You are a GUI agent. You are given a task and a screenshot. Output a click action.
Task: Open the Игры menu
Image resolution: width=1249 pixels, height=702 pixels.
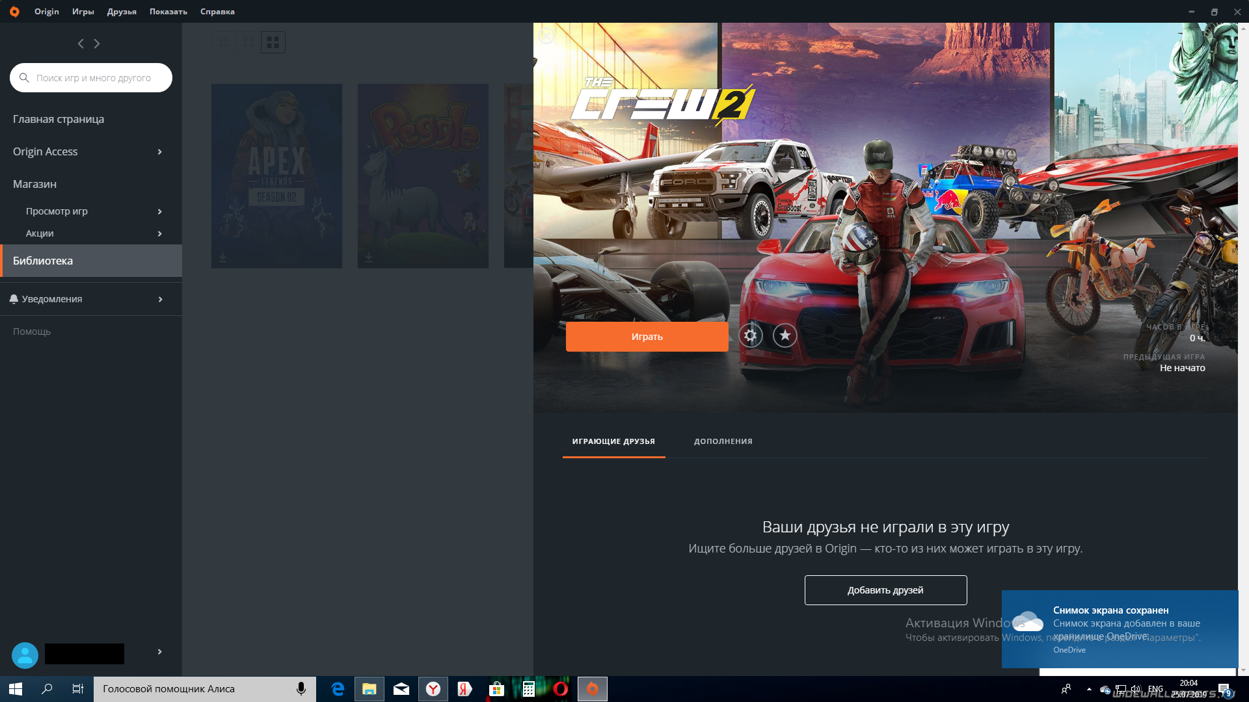(x=83, y=12)
